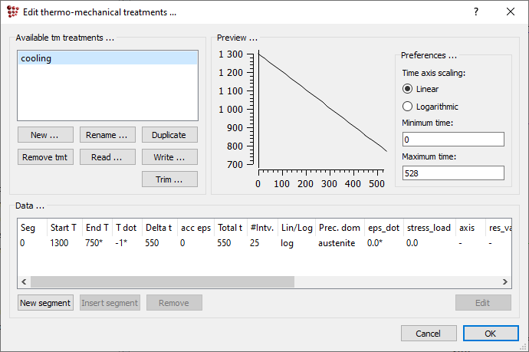The height and width of the screenshot is (352, 529).
Task: Click the End T column header
Action: point(97,228)
